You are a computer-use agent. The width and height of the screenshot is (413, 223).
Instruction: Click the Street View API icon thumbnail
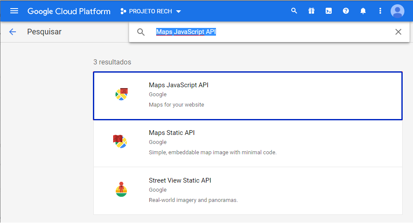(121, 189)
